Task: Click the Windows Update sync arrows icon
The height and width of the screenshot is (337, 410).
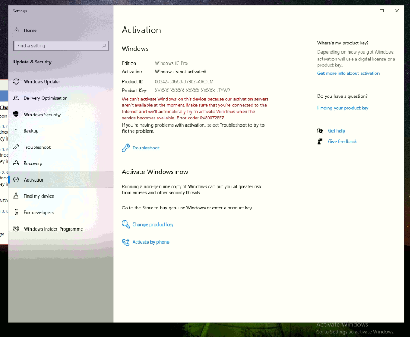Action: click(x=16, y=81)
